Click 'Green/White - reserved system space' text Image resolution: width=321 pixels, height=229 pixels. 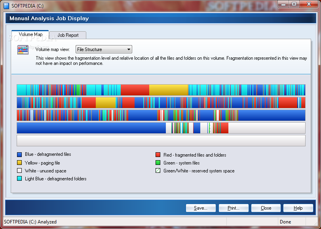[x=199, y=171]
